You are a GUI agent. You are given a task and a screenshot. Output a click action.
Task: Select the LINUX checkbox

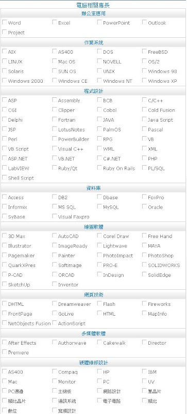(4, 61)
